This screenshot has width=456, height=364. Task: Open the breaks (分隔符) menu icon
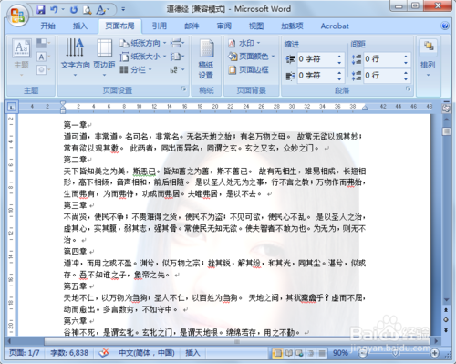coord(177,43)
